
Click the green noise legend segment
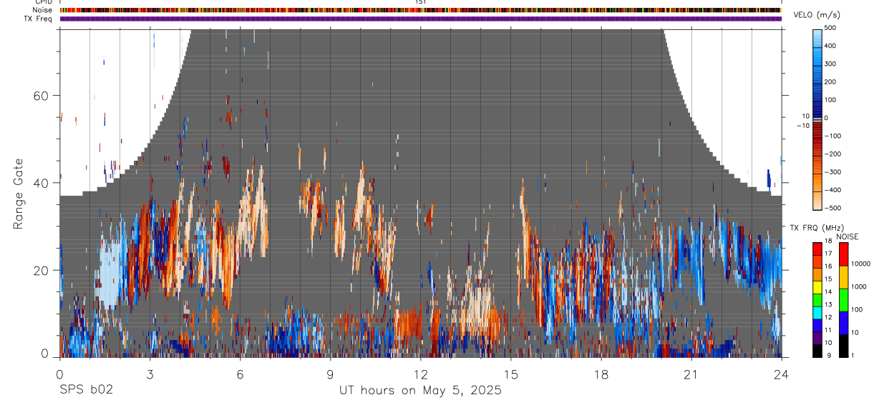[843, 299]
